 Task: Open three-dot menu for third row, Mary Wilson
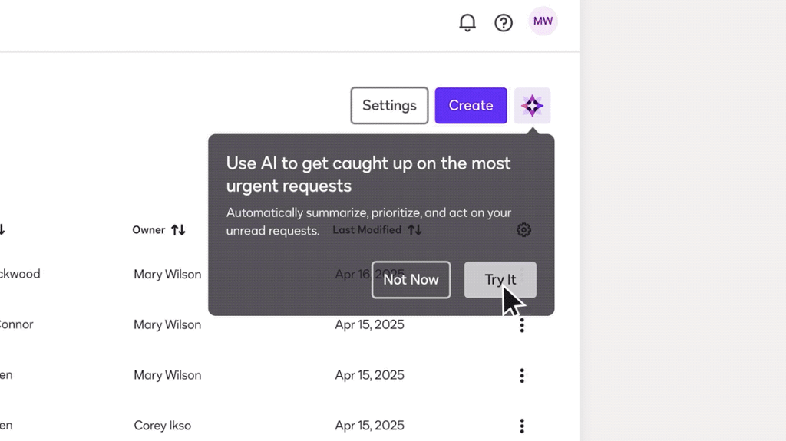[522, 376]
